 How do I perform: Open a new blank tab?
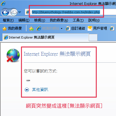coord(93,37)
